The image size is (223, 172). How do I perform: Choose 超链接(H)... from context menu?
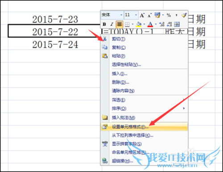144,161
